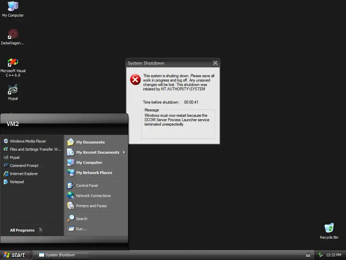Click the 12:32 PM clock
Image resolution: width=346 pixels, height=260 pixels.
333,255
